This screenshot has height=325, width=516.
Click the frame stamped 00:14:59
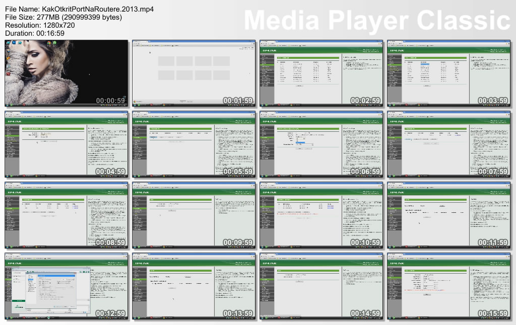(x=321, y=286)
